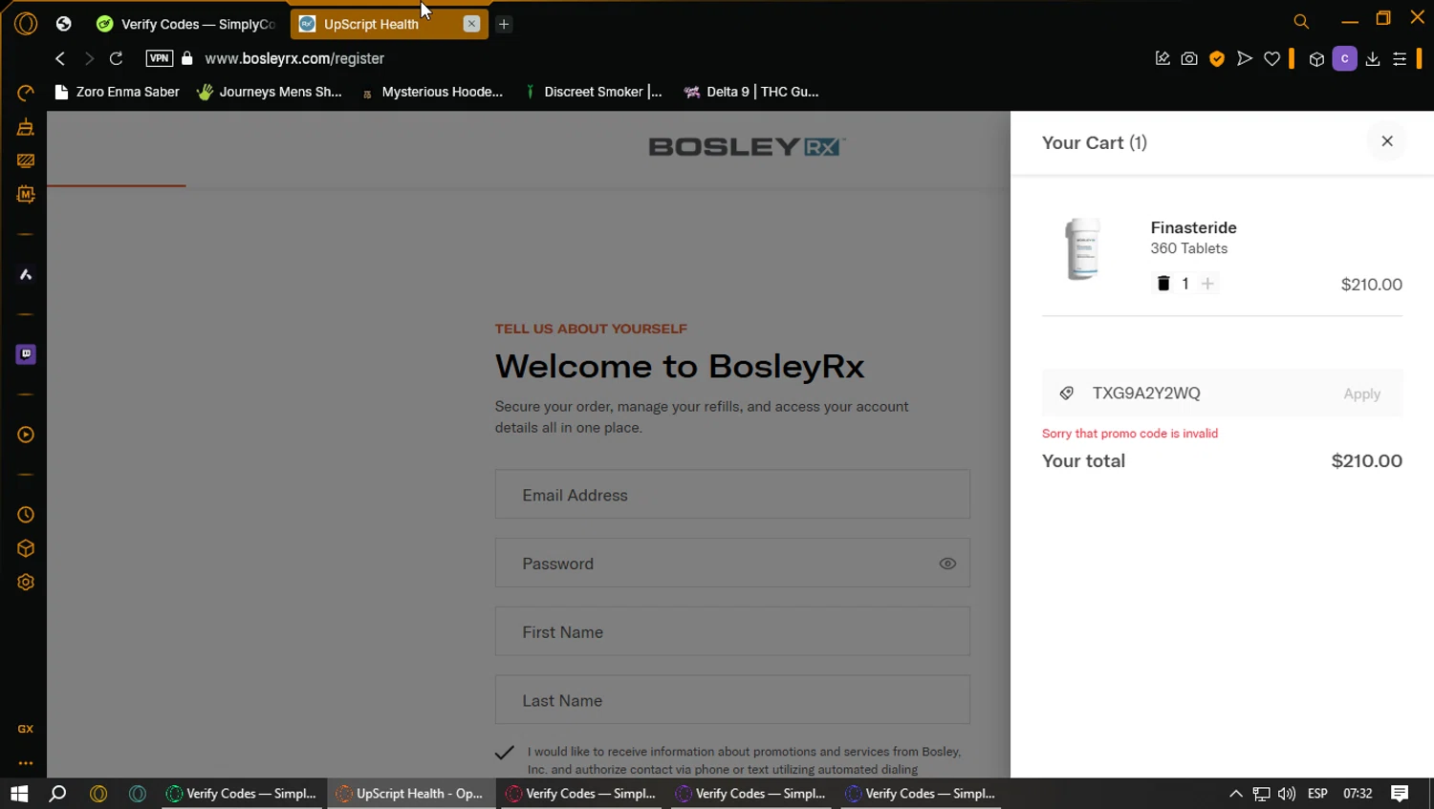Open GX Corner icon in sidebar
The height and width of the screenshot is (809, 1434).
pyautogui.click(x=26, y=729)
